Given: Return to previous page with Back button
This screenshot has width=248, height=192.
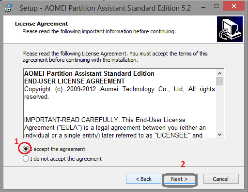Looking at the screenshot, I should coord(143,179).
